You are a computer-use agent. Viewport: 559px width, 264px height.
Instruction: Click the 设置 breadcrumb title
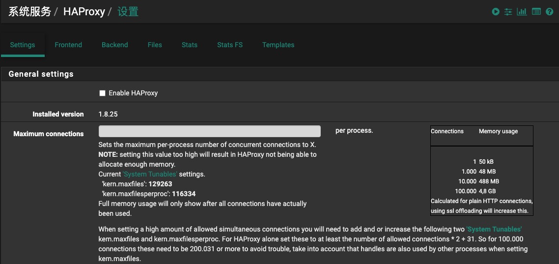(128, 12)
